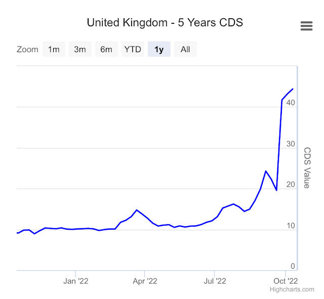
Task: Set zoom range to 6m
Action: [106, 49]
